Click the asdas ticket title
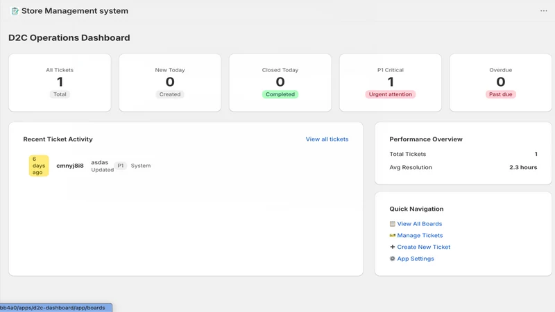 tap(99, 162)
